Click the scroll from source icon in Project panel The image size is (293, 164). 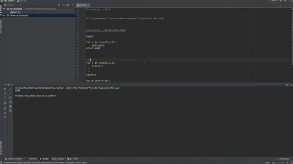point(59,5)
